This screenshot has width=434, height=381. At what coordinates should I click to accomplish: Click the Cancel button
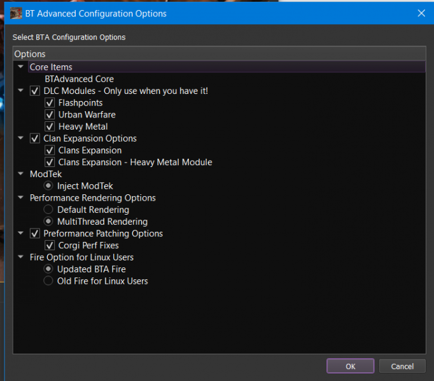click(402, 366)
